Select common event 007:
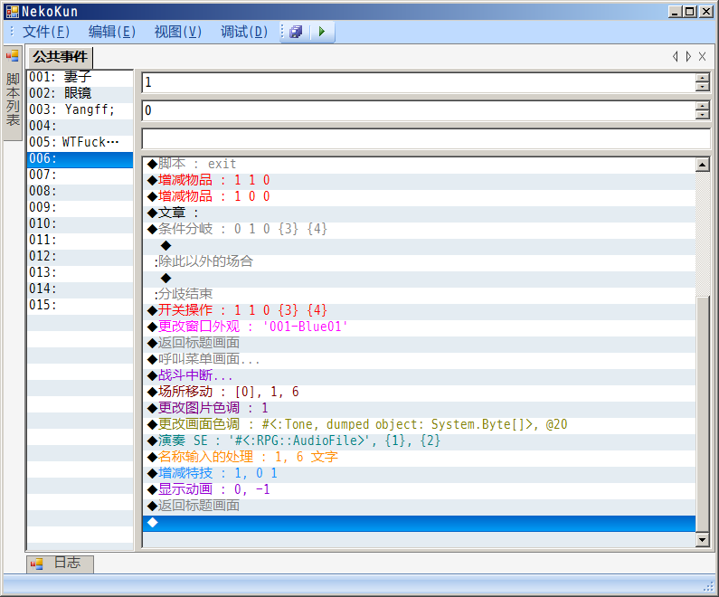 tap(80, 175)
